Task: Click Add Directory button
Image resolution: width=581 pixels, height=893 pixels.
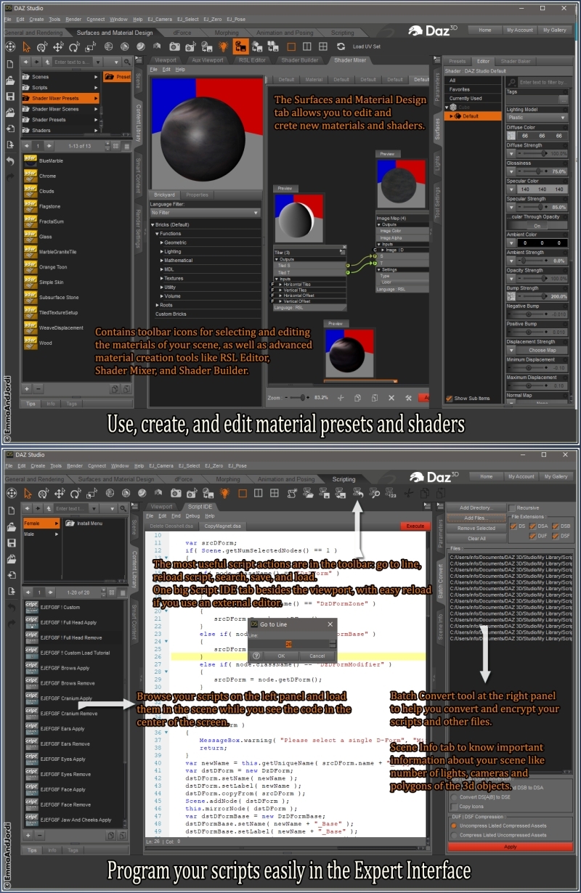Action: pyautogui.click(x=476, y=507)
